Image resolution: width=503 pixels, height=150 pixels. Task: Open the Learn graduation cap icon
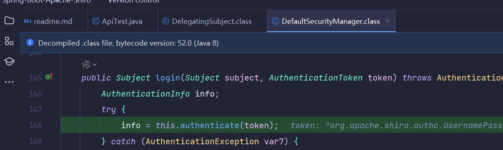(x=9, y=62)
